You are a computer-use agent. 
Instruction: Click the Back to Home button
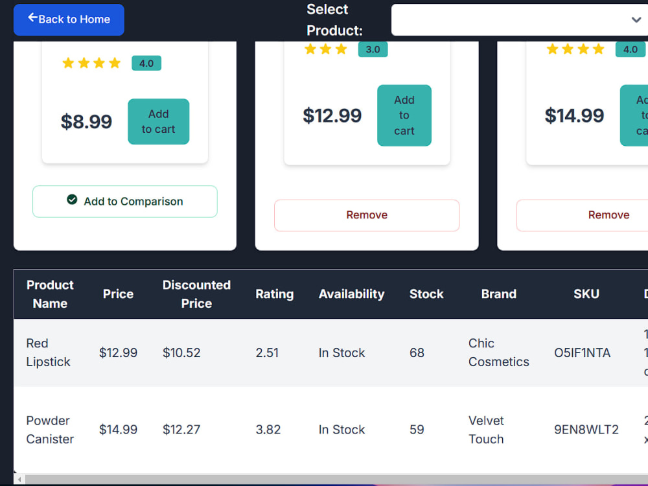coord(69,19)
